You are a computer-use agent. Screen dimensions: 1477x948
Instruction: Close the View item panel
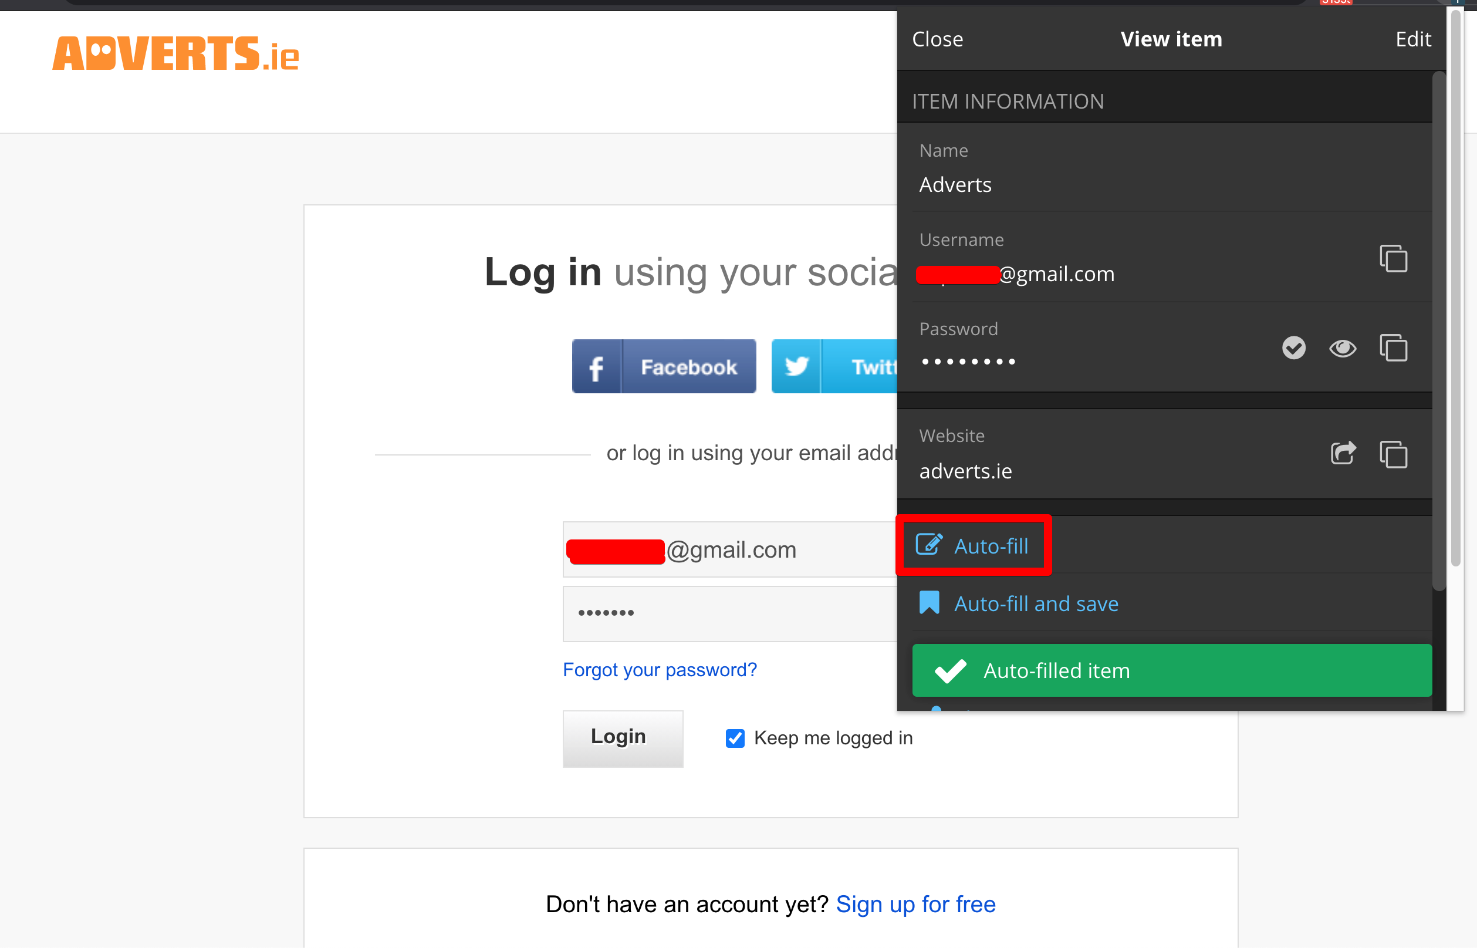937,39
